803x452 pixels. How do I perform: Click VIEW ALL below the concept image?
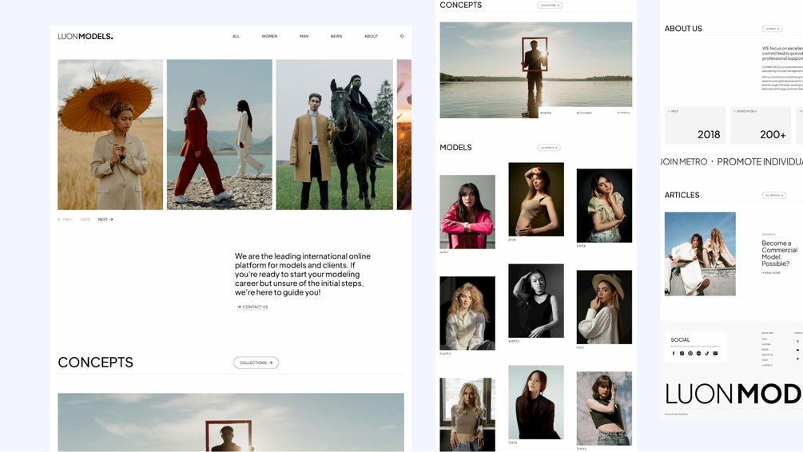(624, 113)
